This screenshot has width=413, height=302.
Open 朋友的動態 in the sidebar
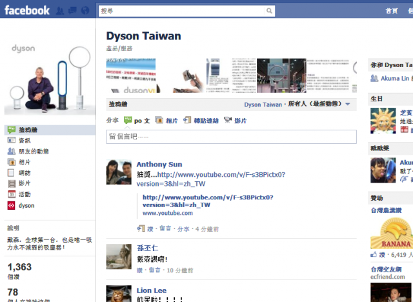coord(34,152)
